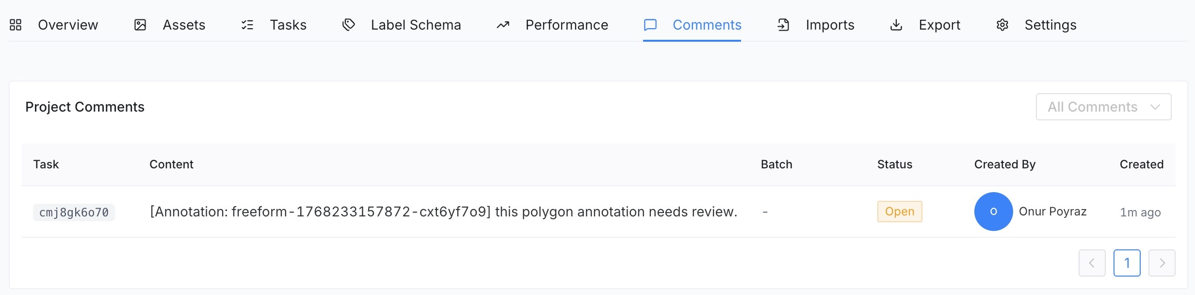Click the task ID cmj8gk6o70
This screenshot has height=295, width=1195.
tap(73, 212)
